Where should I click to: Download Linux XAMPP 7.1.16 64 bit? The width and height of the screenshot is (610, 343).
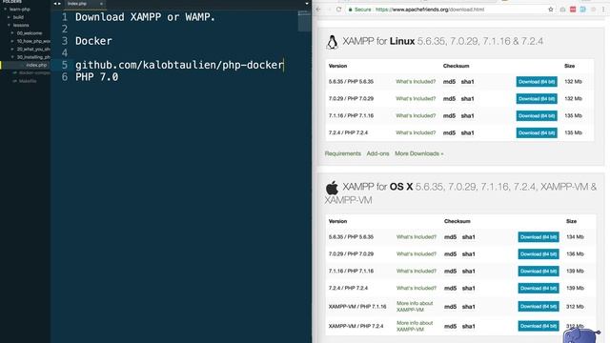click(x=537, y=116)
